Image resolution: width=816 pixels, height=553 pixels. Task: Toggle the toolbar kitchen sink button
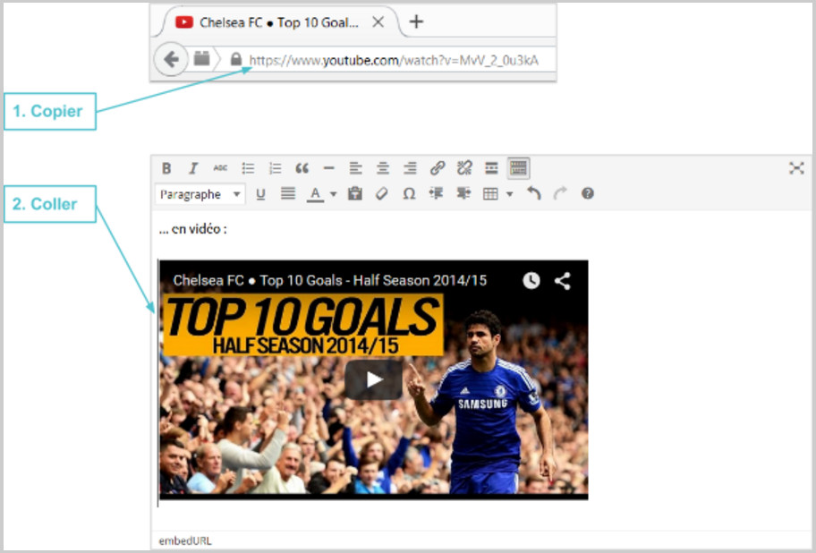(x=518, y=168)
